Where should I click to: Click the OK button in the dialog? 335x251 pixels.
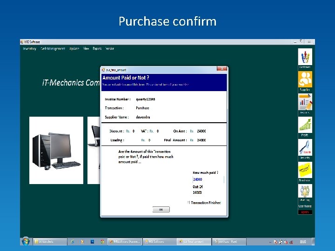tap(161, 209)
